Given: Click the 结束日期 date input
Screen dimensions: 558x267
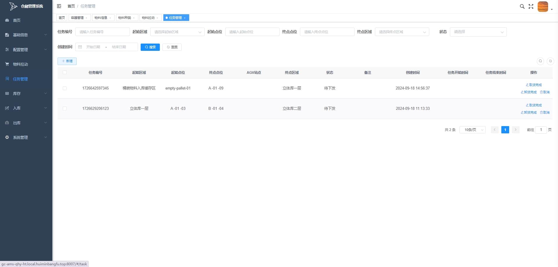Looking at the screenshot, I should [119, 47].
